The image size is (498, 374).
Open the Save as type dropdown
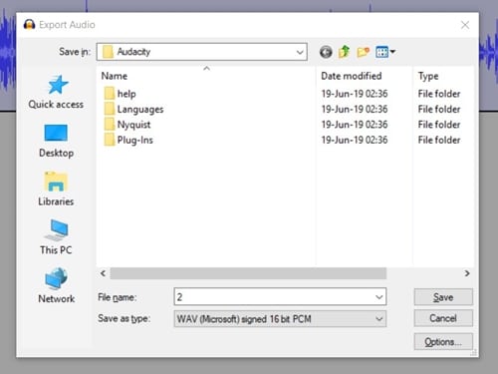pyautogui.click(x=378, y=319)
